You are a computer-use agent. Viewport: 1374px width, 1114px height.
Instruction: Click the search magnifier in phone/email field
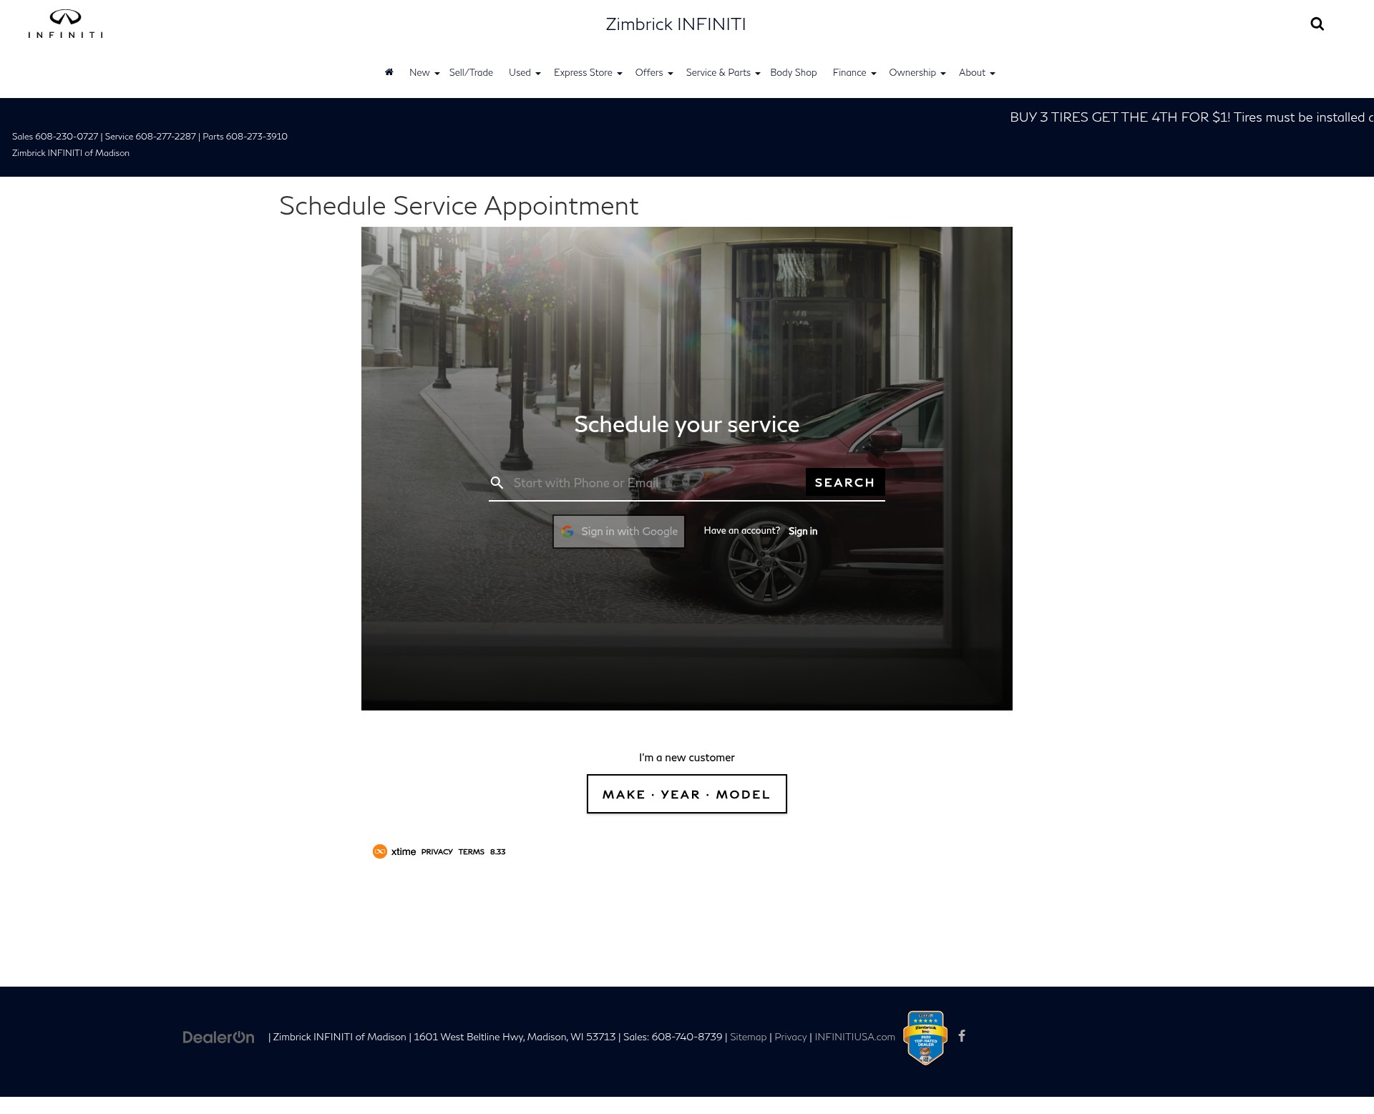(497, 483)
